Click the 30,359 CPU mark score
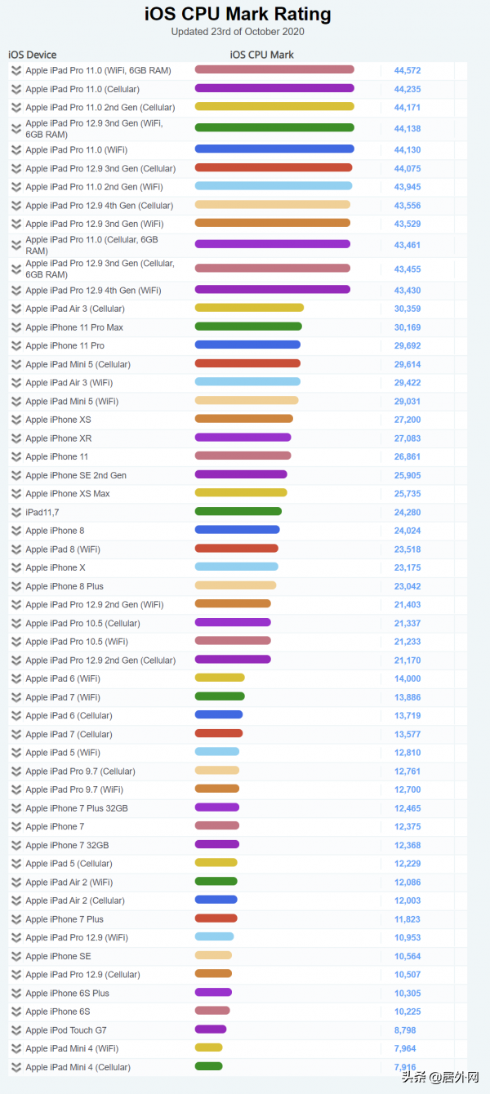 408,309
